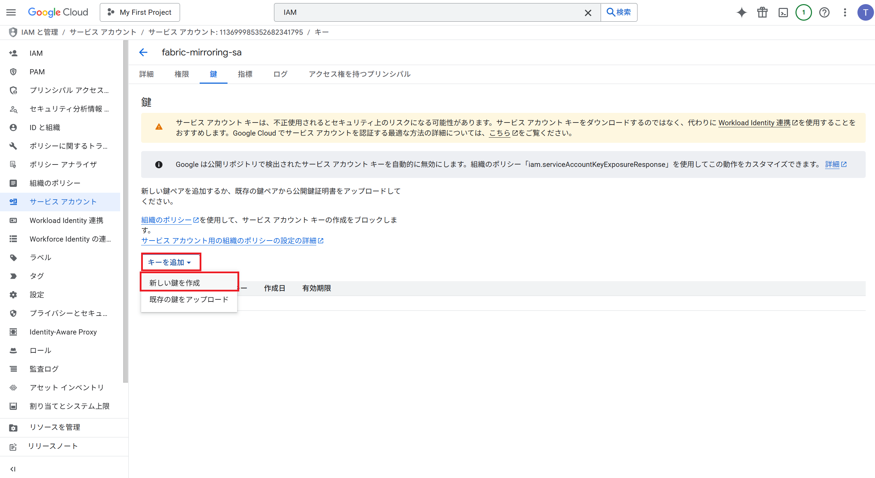Screen dimensions: 875x478
Task: Clear the IAM search text
Action: coord(588,13)
